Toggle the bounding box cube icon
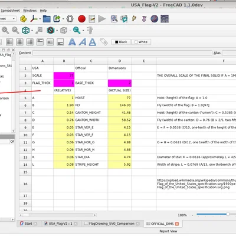Image resolution: width=236 pixels, height=236 pixels. click(64, 31)
